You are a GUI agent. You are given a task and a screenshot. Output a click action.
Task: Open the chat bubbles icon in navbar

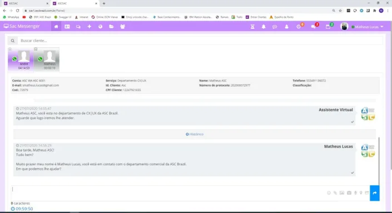78,27
